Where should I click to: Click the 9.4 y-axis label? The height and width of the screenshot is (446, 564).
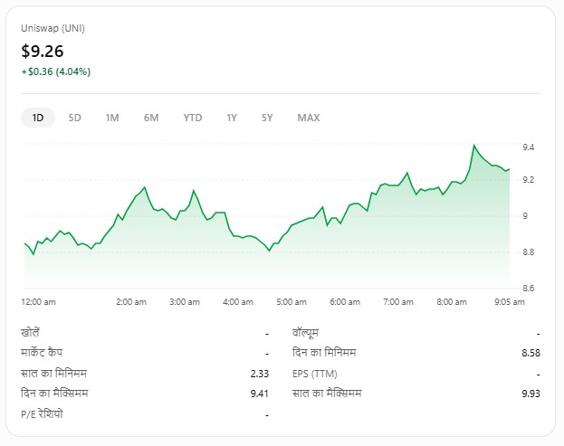529,147
